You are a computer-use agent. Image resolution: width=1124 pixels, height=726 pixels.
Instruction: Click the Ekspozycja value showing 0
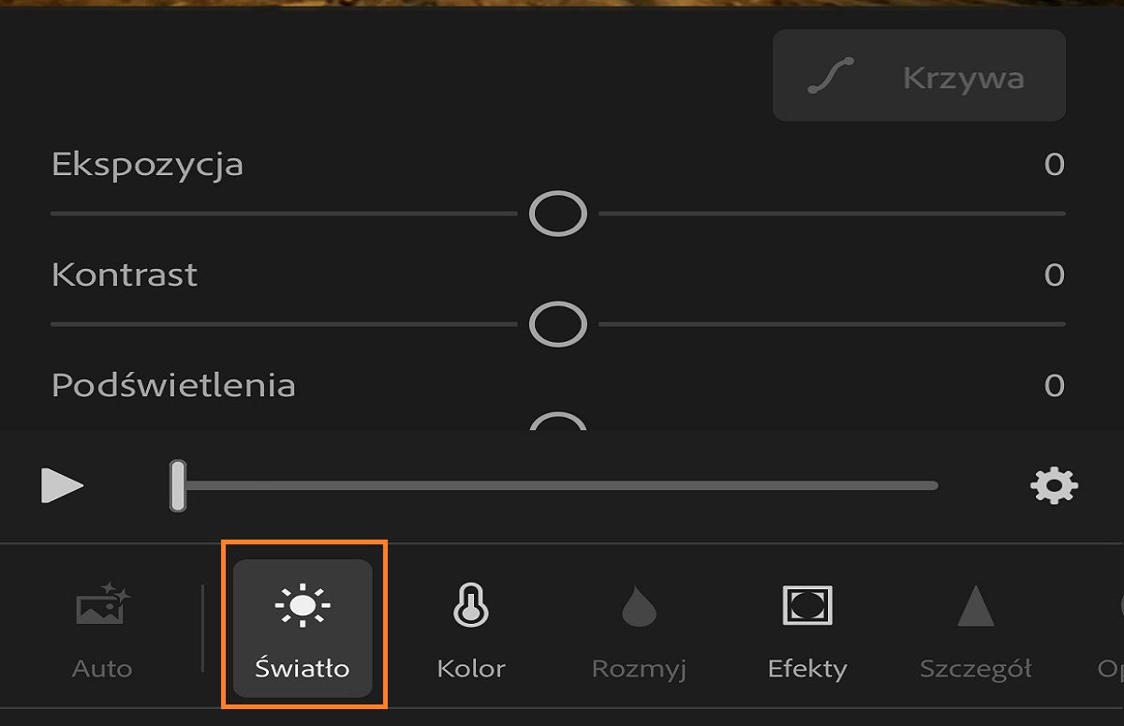[x=1055, y=163]
